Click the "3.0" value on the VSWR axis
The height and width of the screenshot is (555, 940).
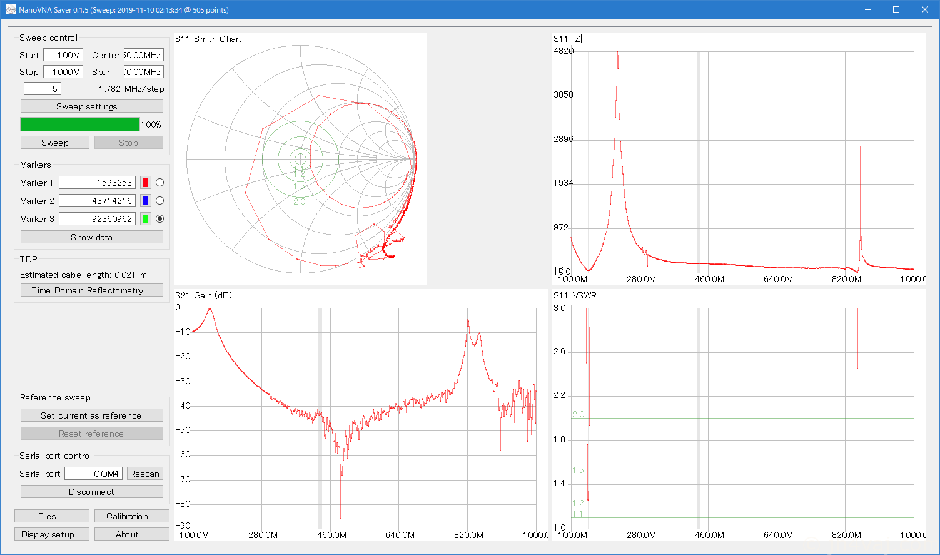click(560, 308)
